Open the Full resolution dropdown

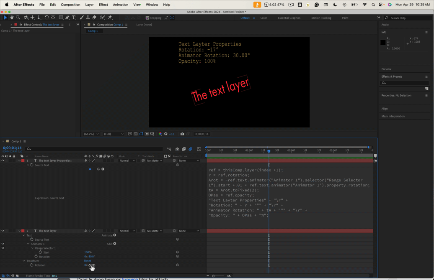pos(114,134)
